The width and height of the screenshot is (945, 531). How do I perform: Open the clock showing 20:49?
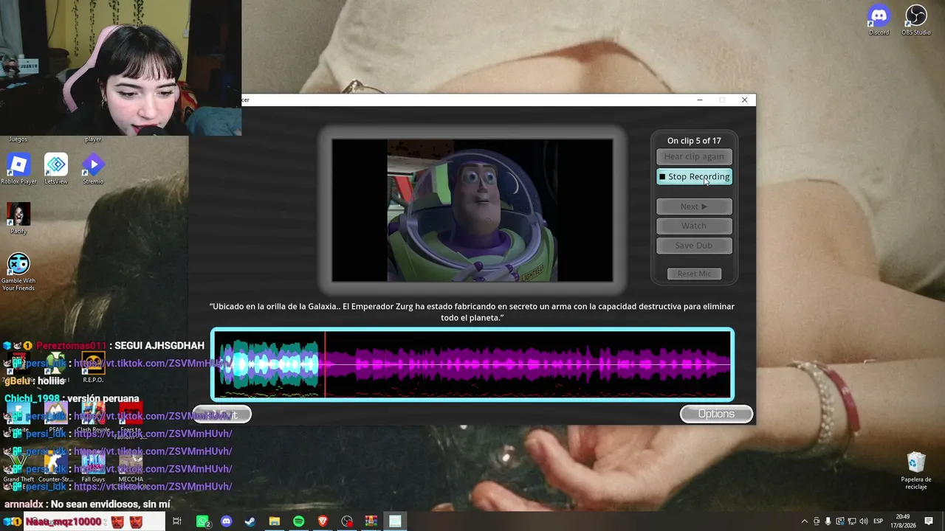[x=903, y=521]
